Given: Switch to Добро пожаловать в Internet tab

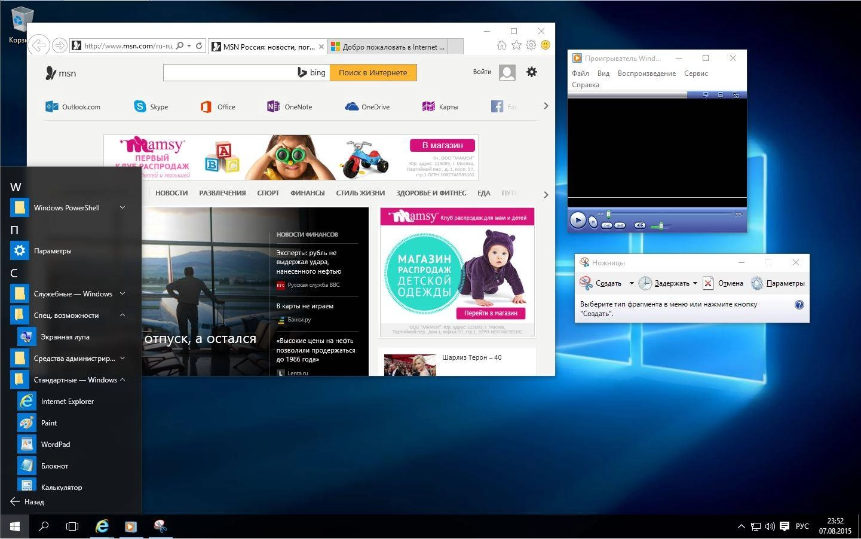Looking at the screenshot, I should pyautogui.click(x=388, y=47).
